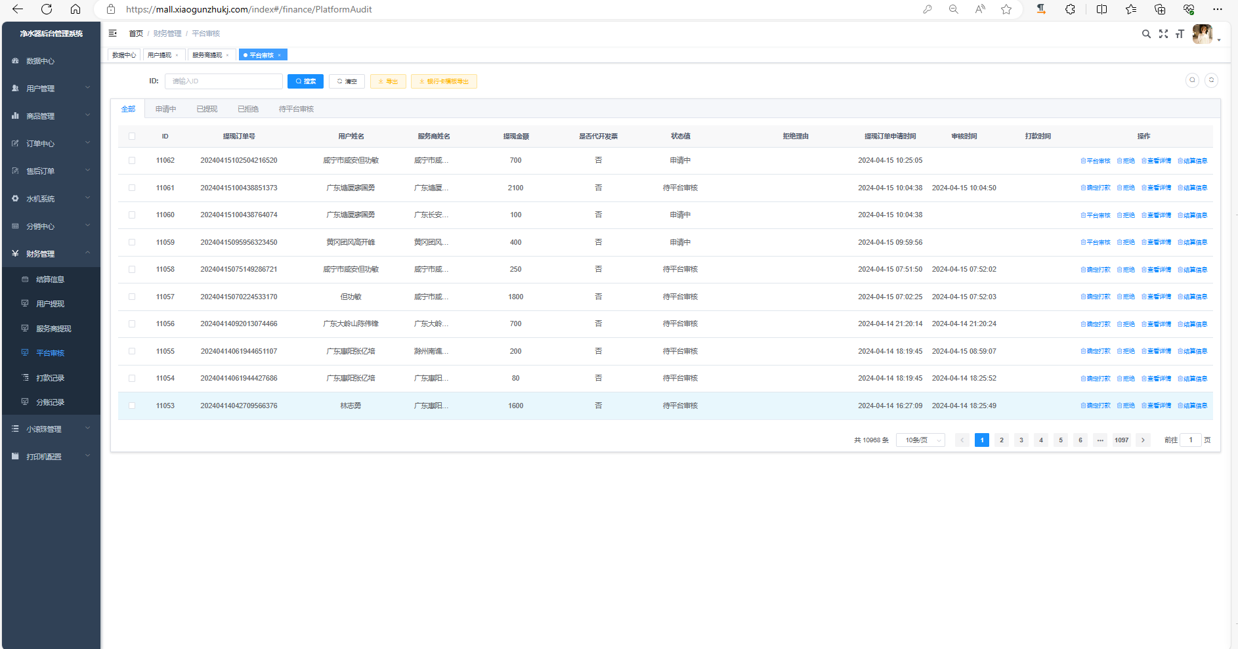
Task: Reload page with browser refresh icon
Action: click(x=47, y=9)
